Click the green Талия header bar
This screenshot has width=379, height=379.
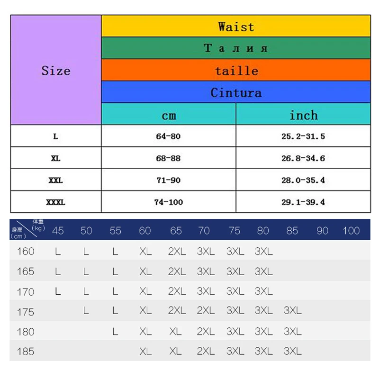236,48
